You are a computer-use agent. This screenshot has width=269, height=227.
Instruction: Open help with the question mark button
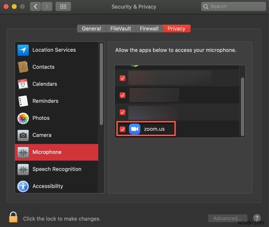(257, 218)
